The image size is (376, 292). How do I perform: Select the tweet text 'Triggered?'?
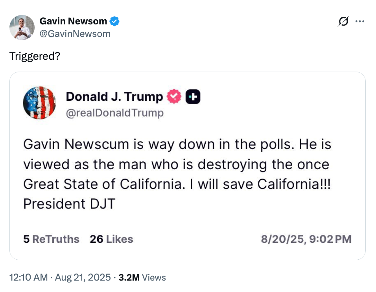coord(35,56)
